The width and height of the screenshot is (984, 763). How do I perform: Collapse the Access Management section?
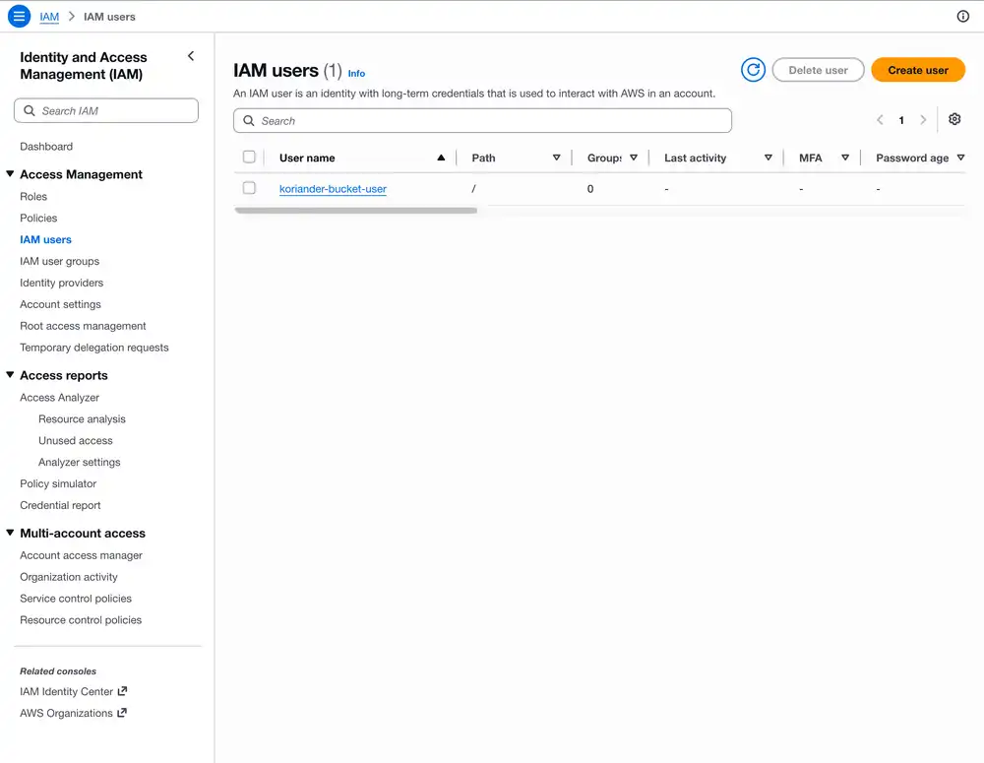(10, 174)
